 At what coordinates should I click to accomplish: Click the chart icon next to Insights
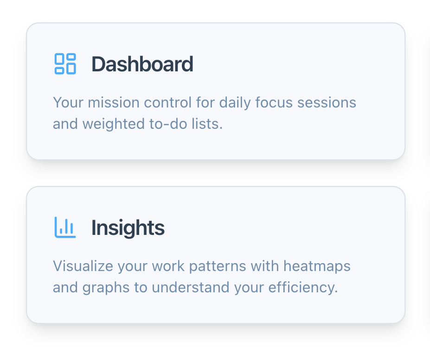(x=65, y=227)
